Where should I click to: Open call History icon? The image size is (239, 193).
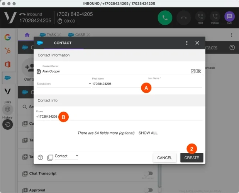pos(7,124)
